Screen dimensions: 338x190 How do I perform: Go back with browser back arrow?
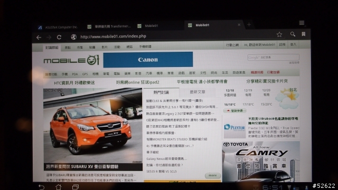coord(39,37)
